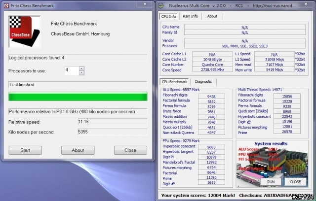Click the Logical processors found: 4 field
This screenshot has width=316, height=201.
click(78, 58)
